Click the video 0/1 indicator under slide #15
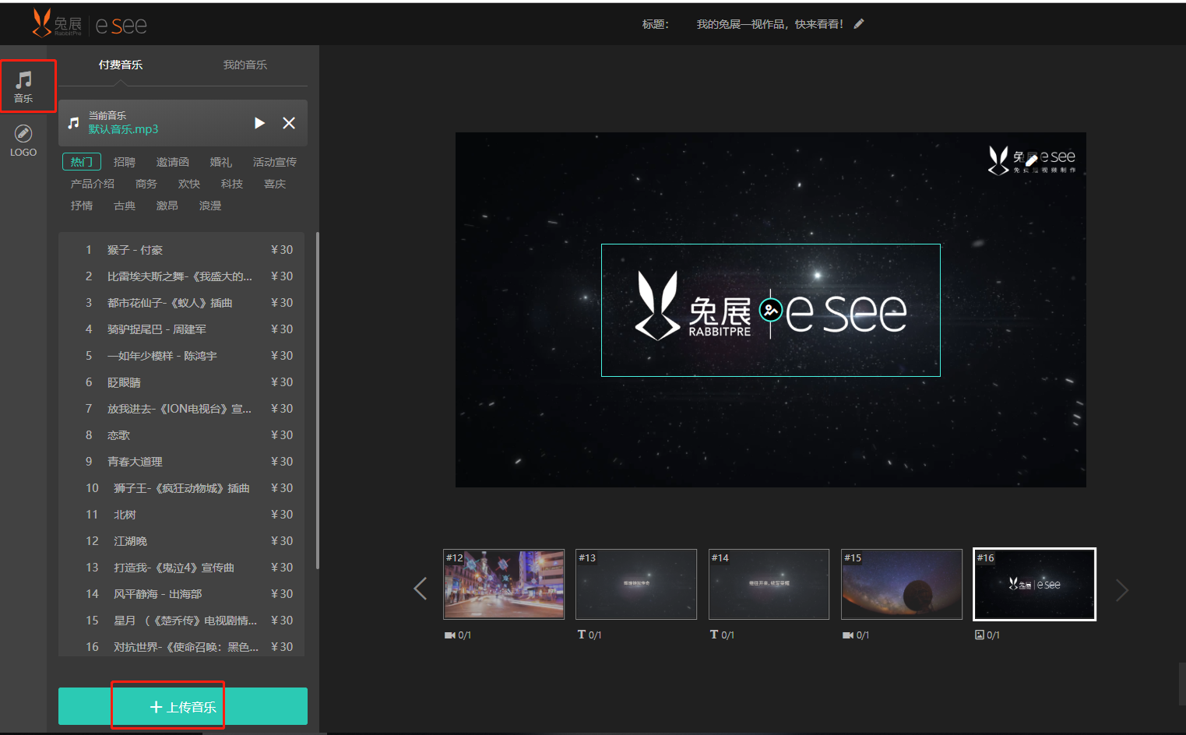This screenshot has height=735, width=1186. 856,635
